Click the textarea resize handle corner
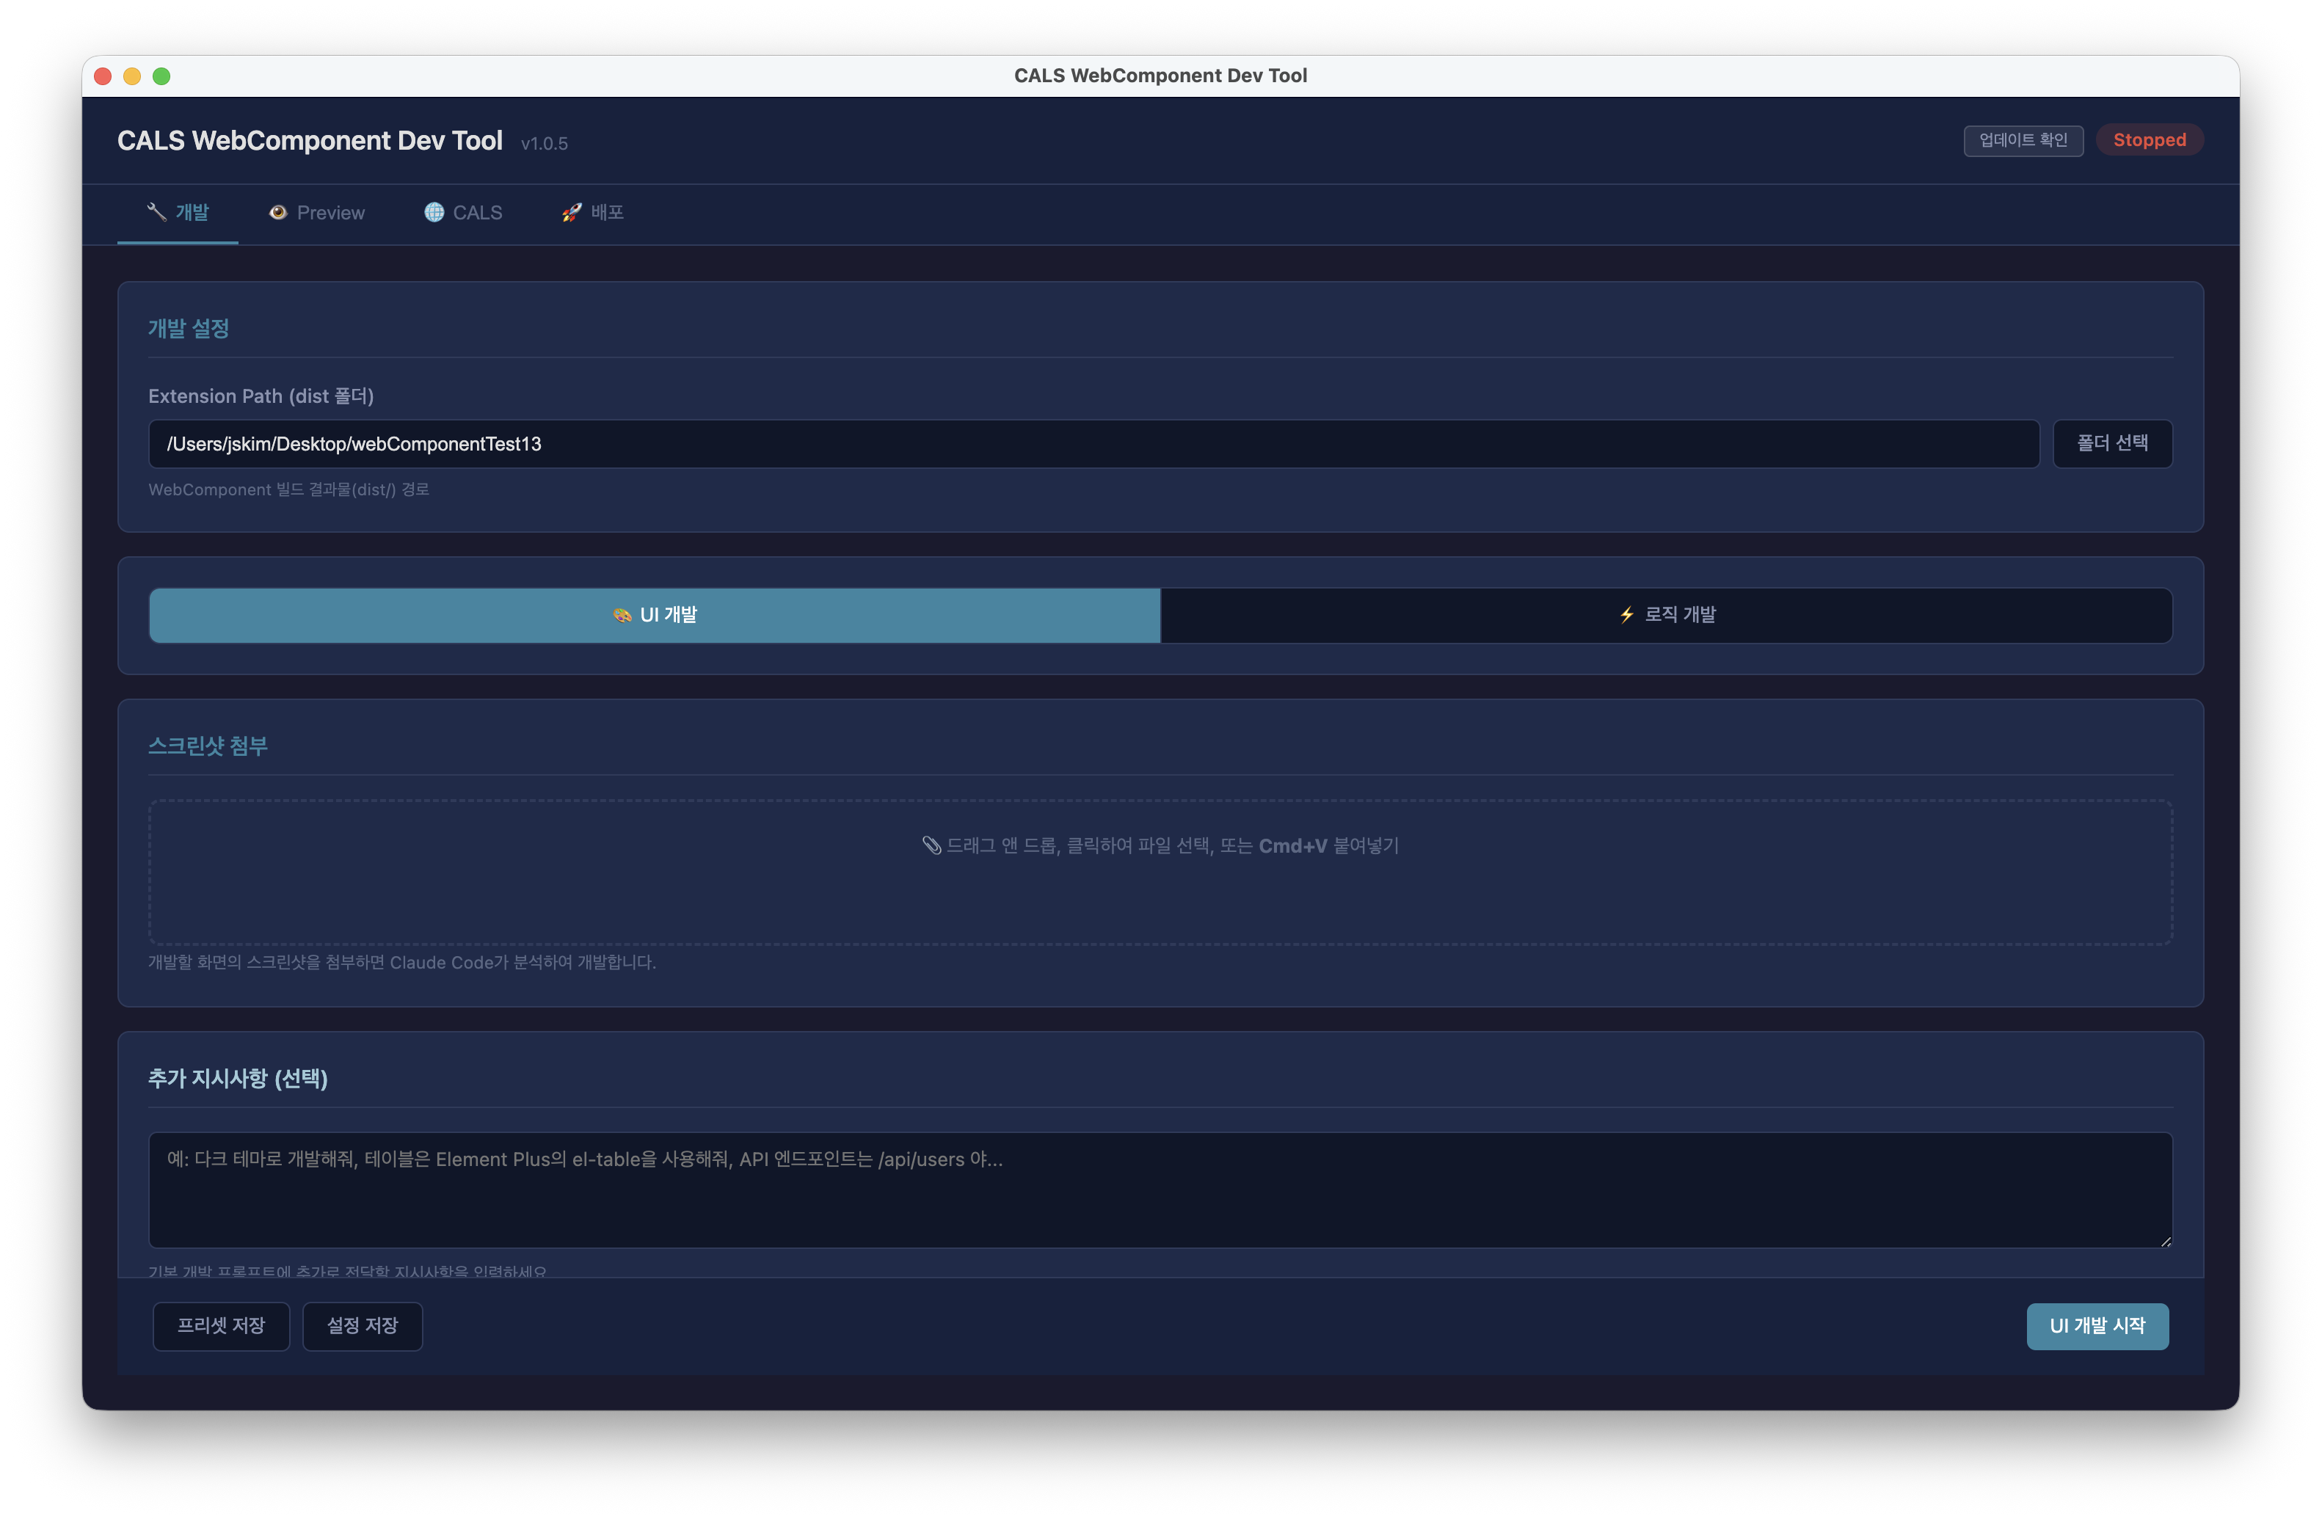This screenshot has height=1519, width=2322. [2165, 1241]
